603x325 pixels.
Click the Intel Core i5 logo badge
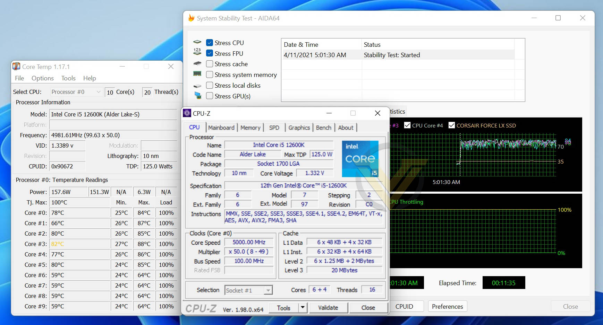tap(360, 159)
